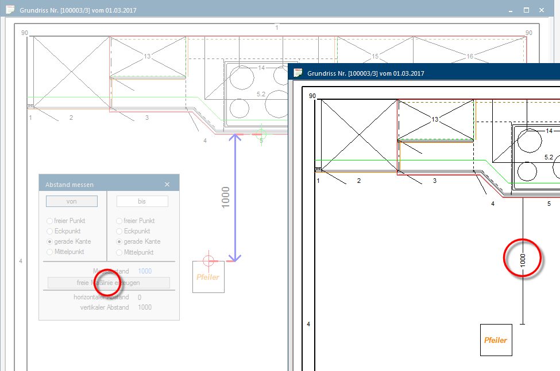Select the Pfeiler box in the foreground plan
The height and width of the screenshot is (371, 560).
496,340
